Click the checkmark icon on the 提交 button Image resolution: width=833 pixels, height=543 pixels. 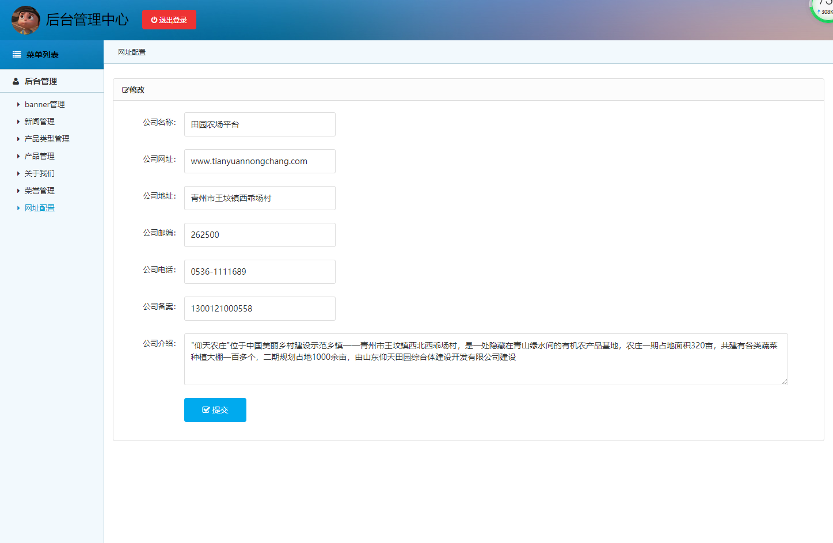click(206, 409)
